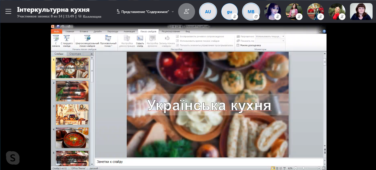Switch to the Структура pane tab

75,54
